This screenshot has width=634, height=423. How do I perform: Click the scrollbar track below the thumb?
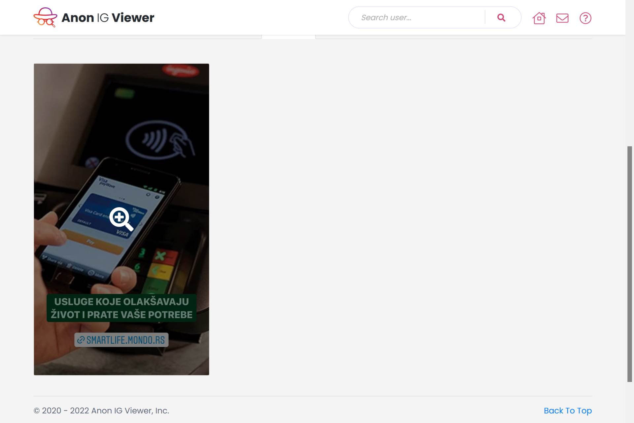[x=629, y=403]
